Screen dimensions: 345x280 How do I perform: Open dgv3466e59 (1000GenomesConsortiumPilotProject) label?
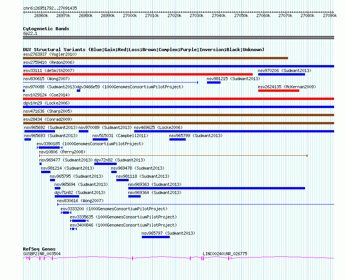[130, 87]
